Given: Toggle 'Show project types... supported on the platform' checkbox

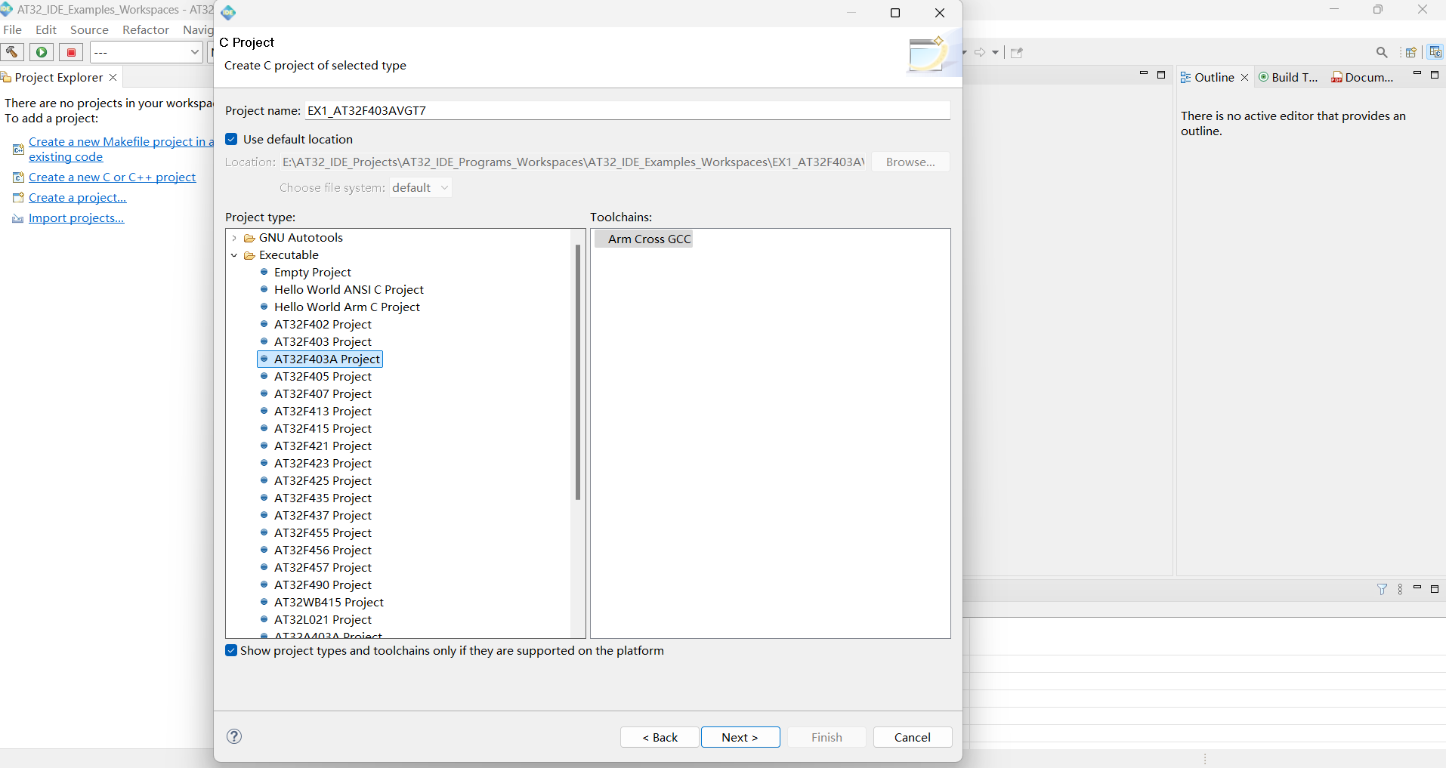Looking at the screenshot, I should point(231,650).
